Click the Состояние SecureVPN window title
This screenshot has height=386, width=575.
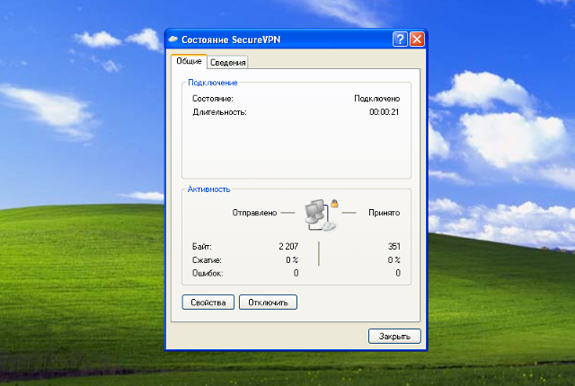click(x=231, y=39)
